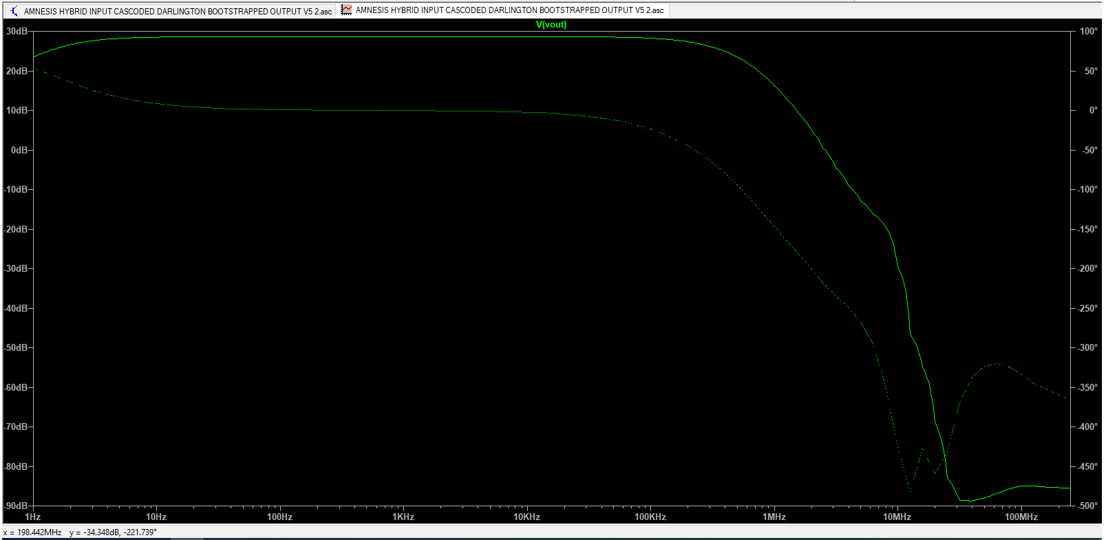
Task: Click the -30dB magnitude axis label
Action: coord(17,268)
